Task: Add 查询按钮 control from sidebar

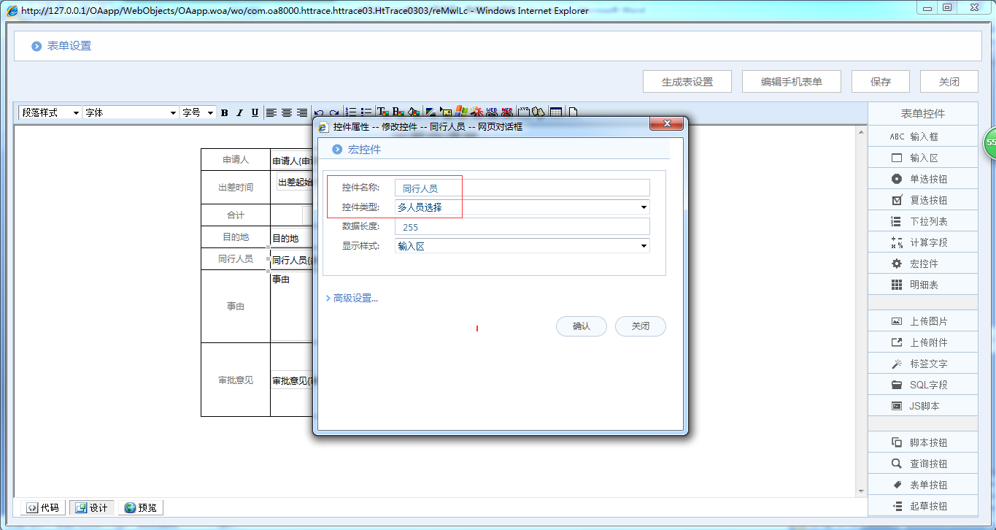Action: [x=922, y=464]
